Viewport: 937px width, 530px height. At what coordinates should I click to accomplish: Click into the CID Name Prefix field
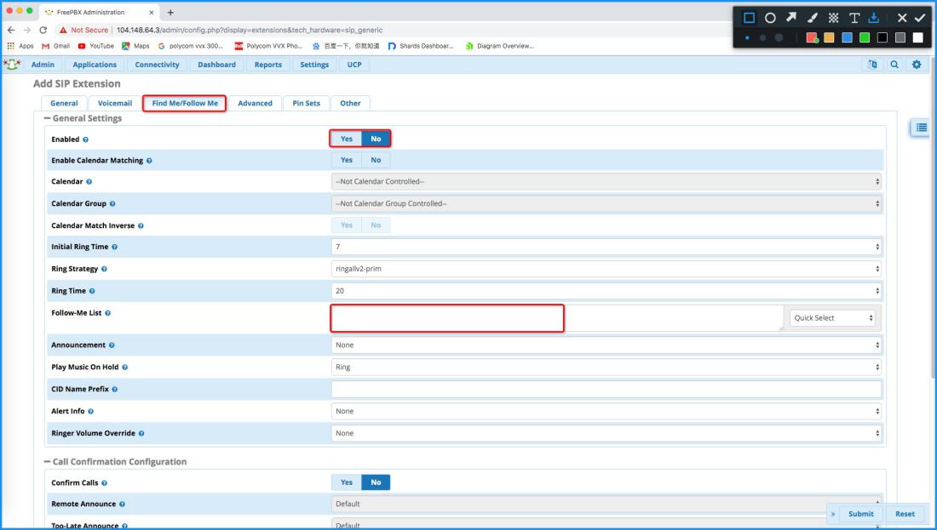point(606,390)
